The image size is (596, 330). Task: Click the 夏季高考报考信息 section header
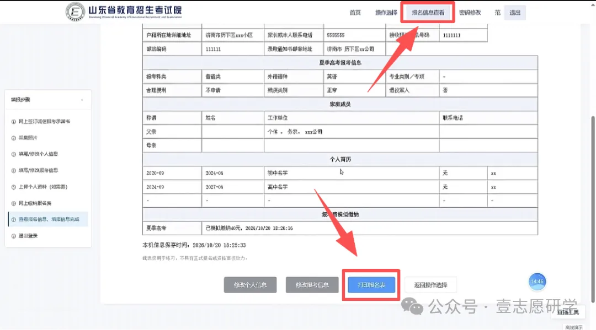point(340,63)
